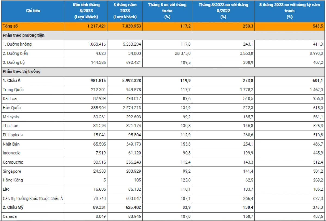Select the "3. Đường bộ" row label
This screenshot has height=221, width=326.
coord(14,62)
